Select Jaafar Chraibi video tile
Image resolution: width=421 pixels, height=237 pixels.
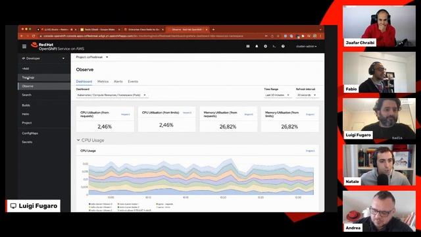[x=379, y=26]
